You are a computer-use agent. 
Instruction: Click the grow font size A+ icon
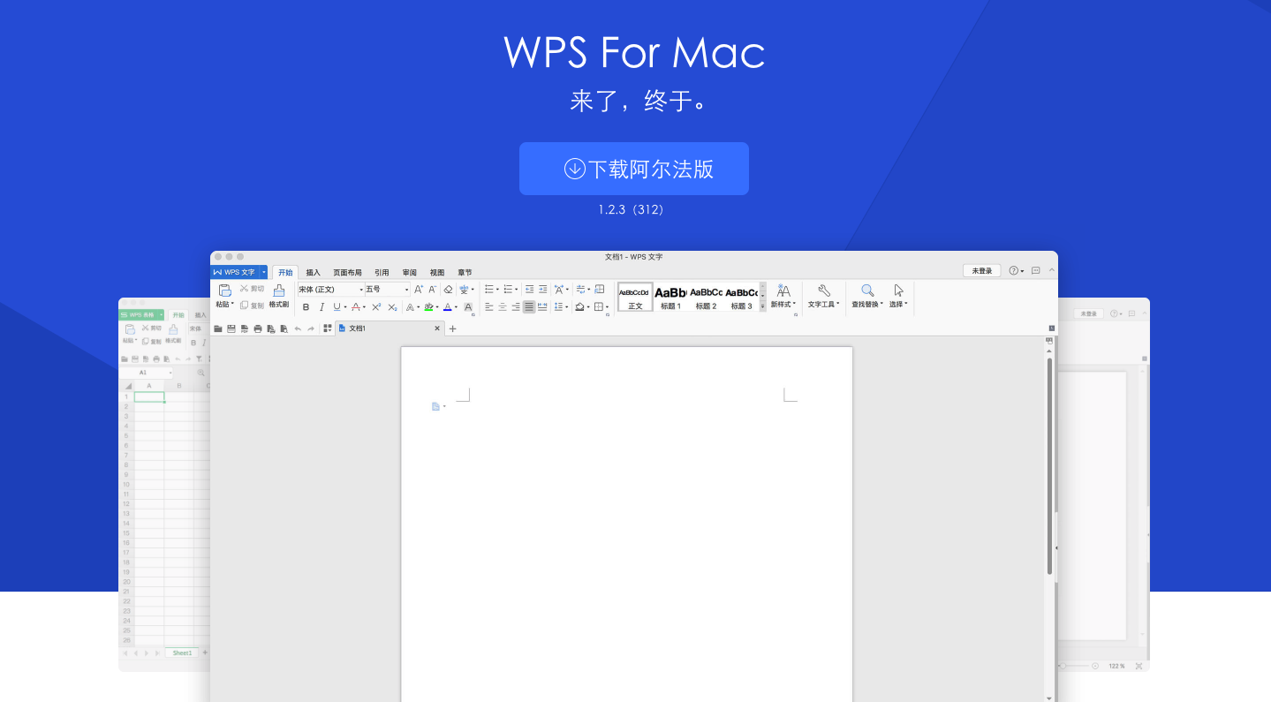[x=419, y=289]
